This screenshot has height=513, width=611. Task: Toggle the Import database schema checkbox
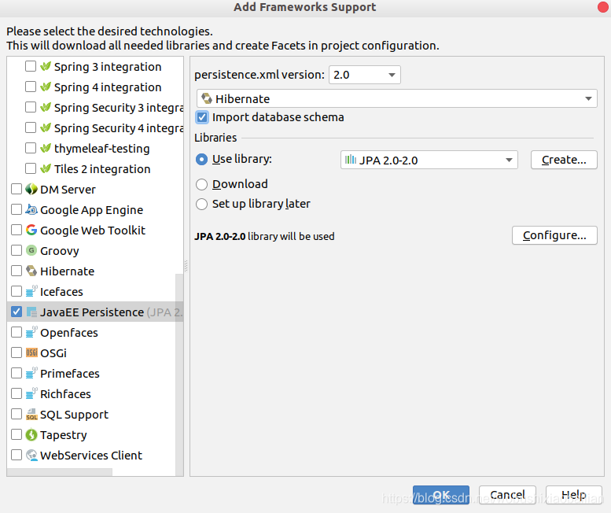coord(202,117)
